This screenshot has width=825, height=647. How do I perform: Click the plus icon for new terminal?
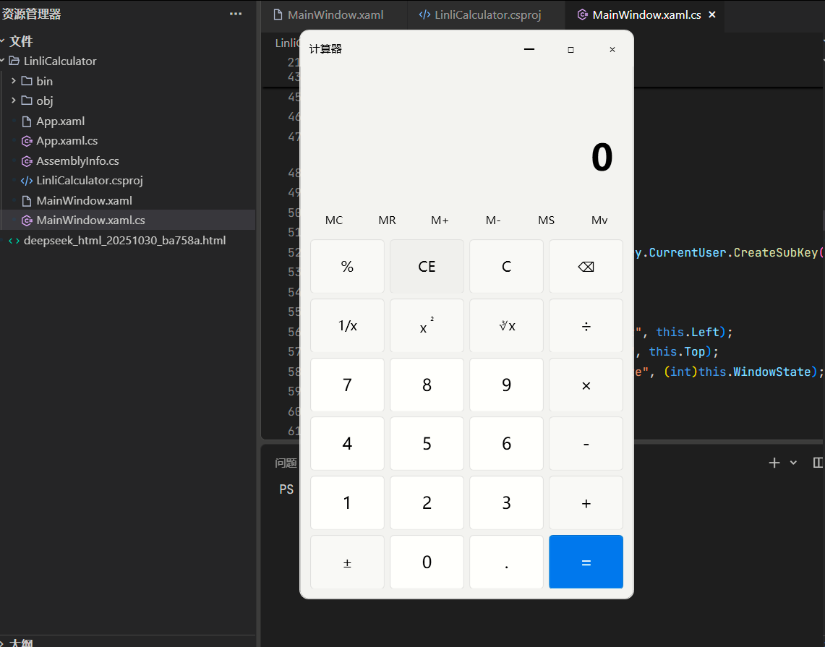(x=774, y=463)
